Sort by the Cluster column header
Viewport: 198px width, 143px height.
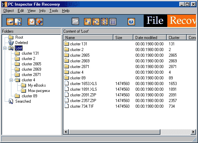click(177, 38)
